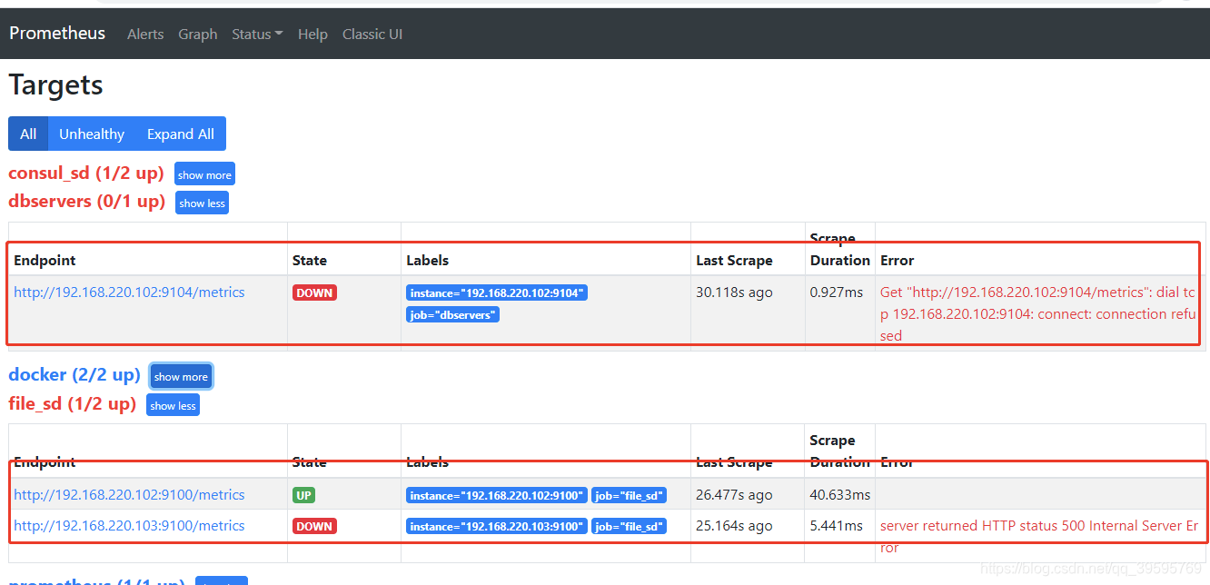The height and width of the screenshot is (585, 1210).
Task: Open endpoint 192.168.220.102:9104/metrics link
Action: (x=129, y=292)
